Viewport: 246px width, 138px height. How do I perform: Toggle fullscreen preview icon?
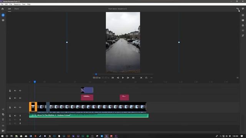point(141,78)
